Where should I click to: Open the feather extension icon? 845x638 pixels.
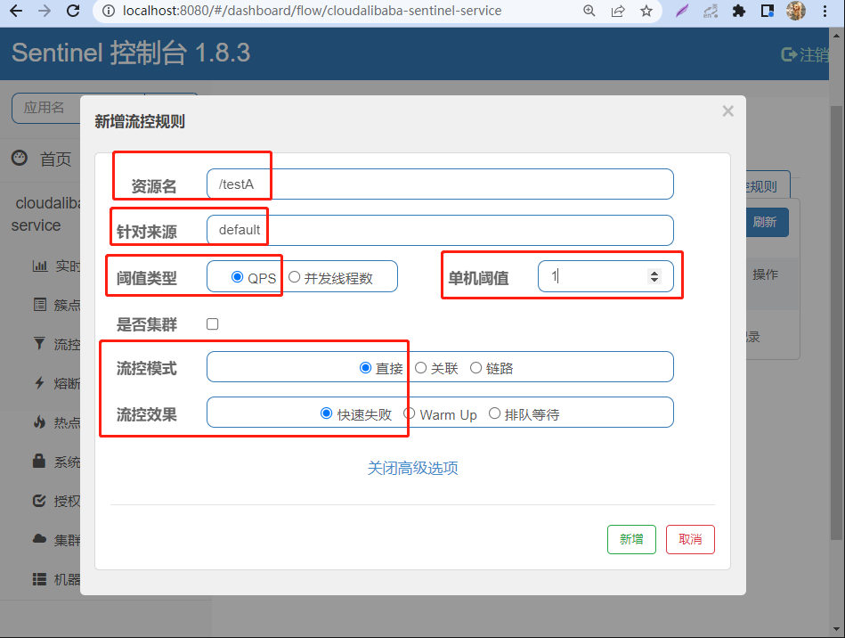682,11
